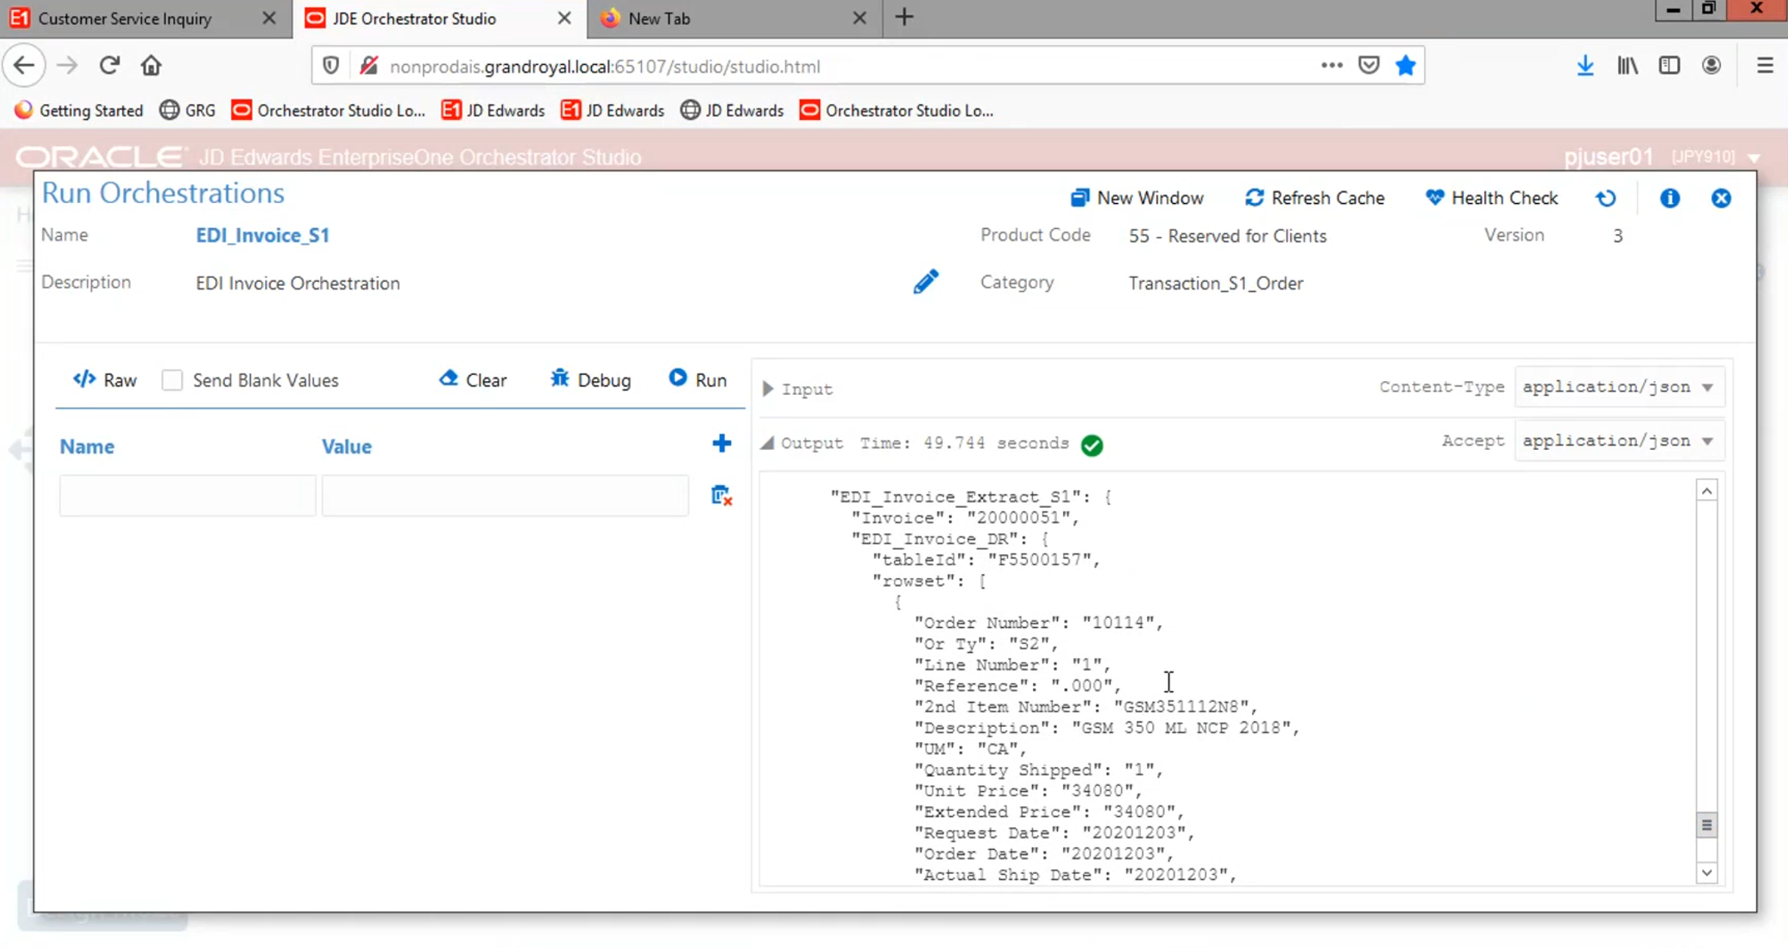
Task: Click the Run button
Action: coord(698,380)
